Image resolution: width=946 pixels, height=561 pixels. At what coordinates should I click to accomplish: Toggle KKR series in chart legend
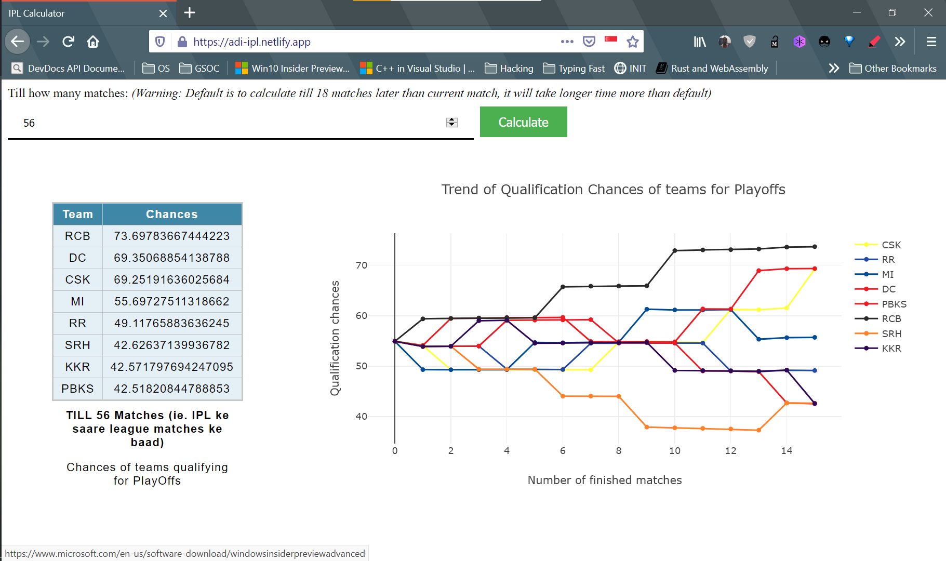[x=878, y=348]
